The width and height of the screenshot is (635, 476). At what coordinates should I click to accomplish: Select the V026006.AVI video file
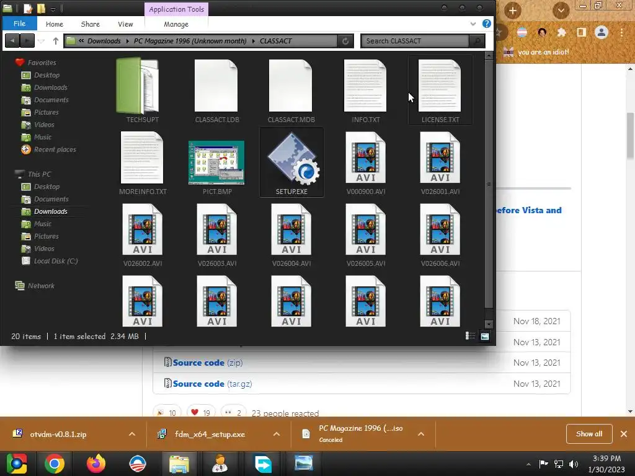[x=440, y=234]
